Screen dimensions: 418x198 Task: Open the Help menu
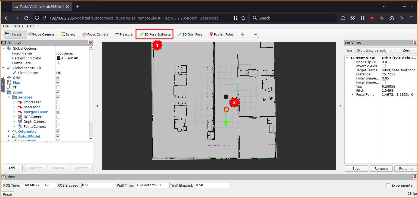[31, 26]
